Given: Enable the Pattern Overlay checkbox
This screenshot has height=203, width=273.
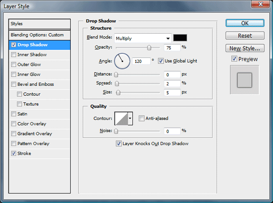Looking at the screenshot, I should pos(14,144).
